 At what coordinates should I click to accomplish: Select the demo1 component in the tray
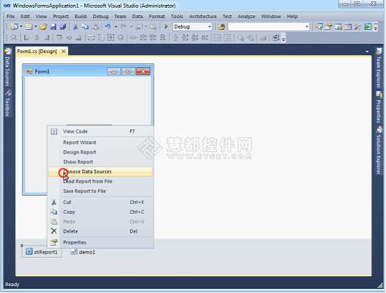[83, 252]
